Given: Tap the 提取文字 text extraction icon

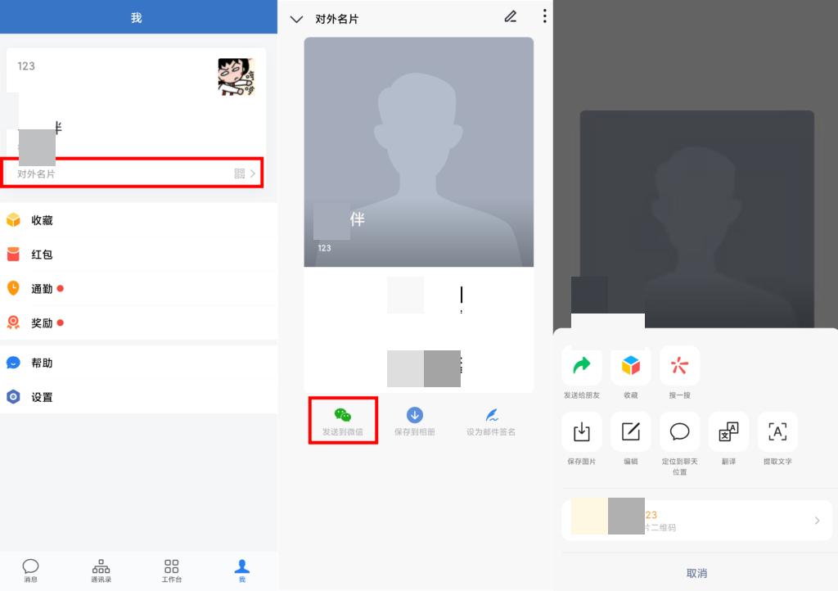Looking at the screenshot, I should 776,432.
